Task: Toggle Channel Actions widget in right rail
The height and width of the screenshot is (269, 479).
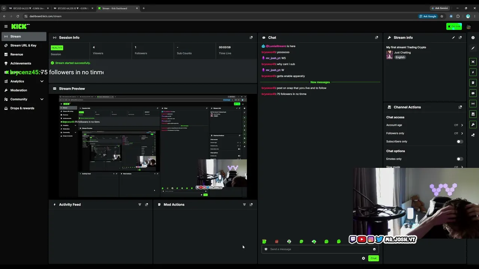Action: click(473, 114)
